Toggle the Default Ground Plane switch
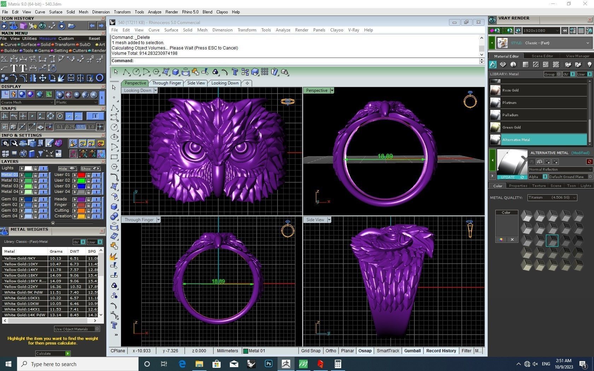 tap(590, 177)
